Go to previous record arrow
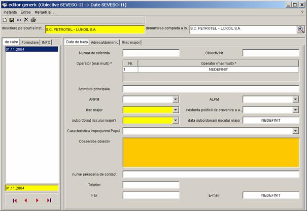The width and height of the screenshot is (307, 211). click(25, 200)
